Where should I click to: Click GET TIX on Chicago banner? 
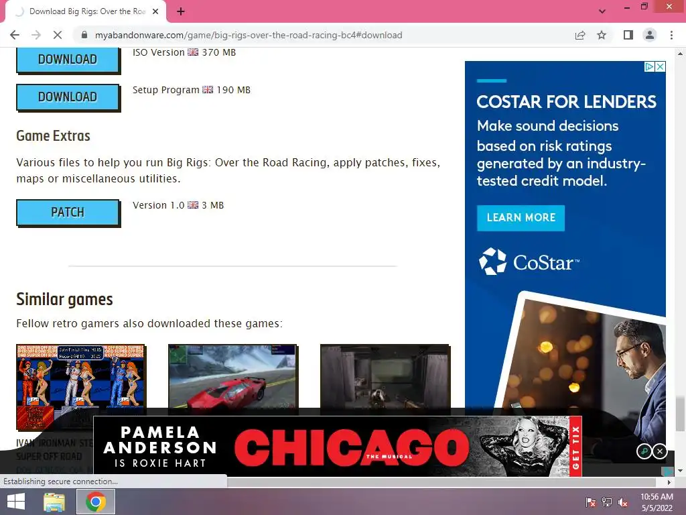point(575,446)
